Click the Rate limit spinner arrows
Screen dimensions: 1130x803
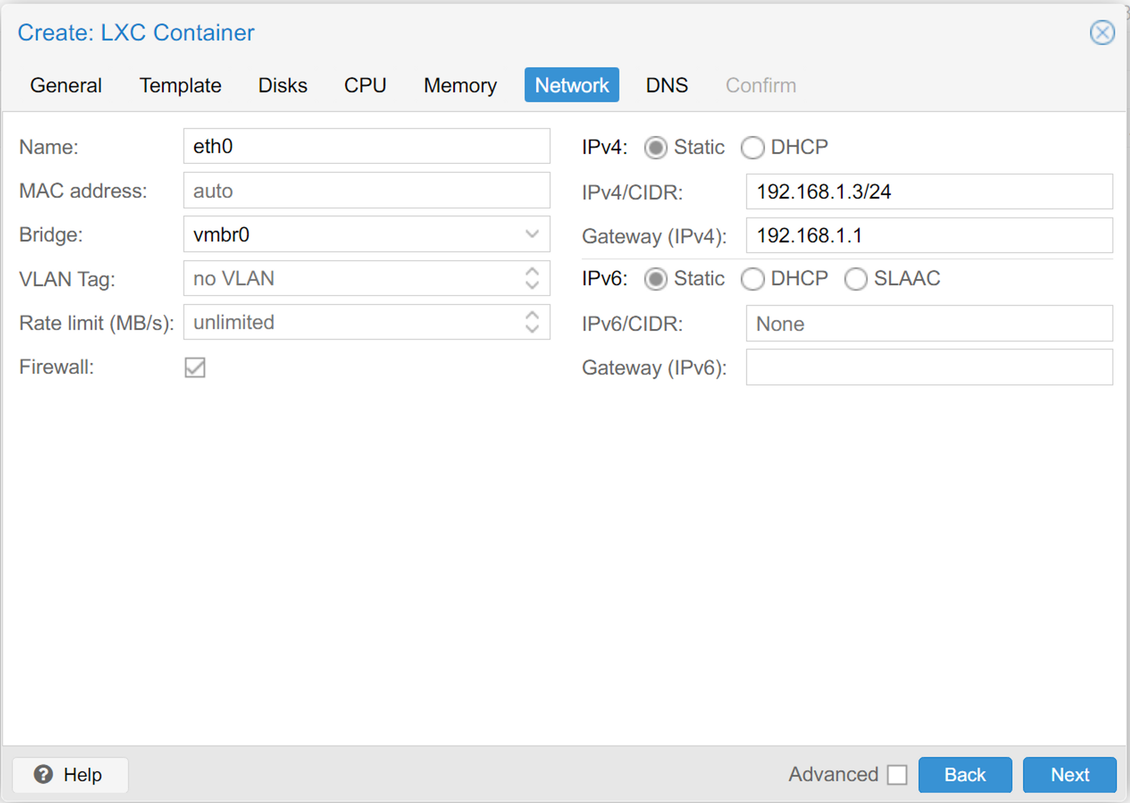coord(532,322)
